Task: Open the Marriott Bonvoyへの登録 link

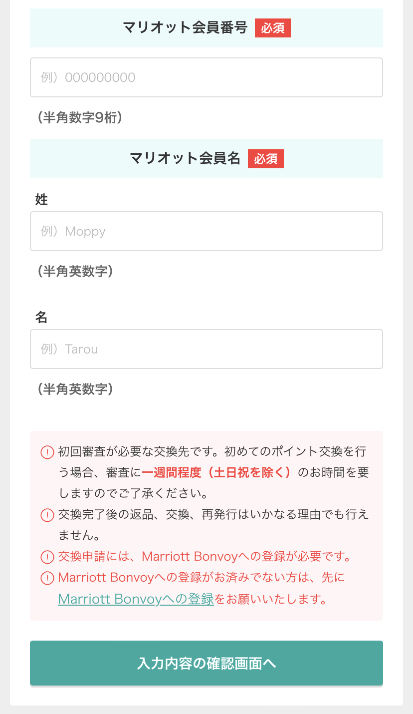Action: coord(136,599)
